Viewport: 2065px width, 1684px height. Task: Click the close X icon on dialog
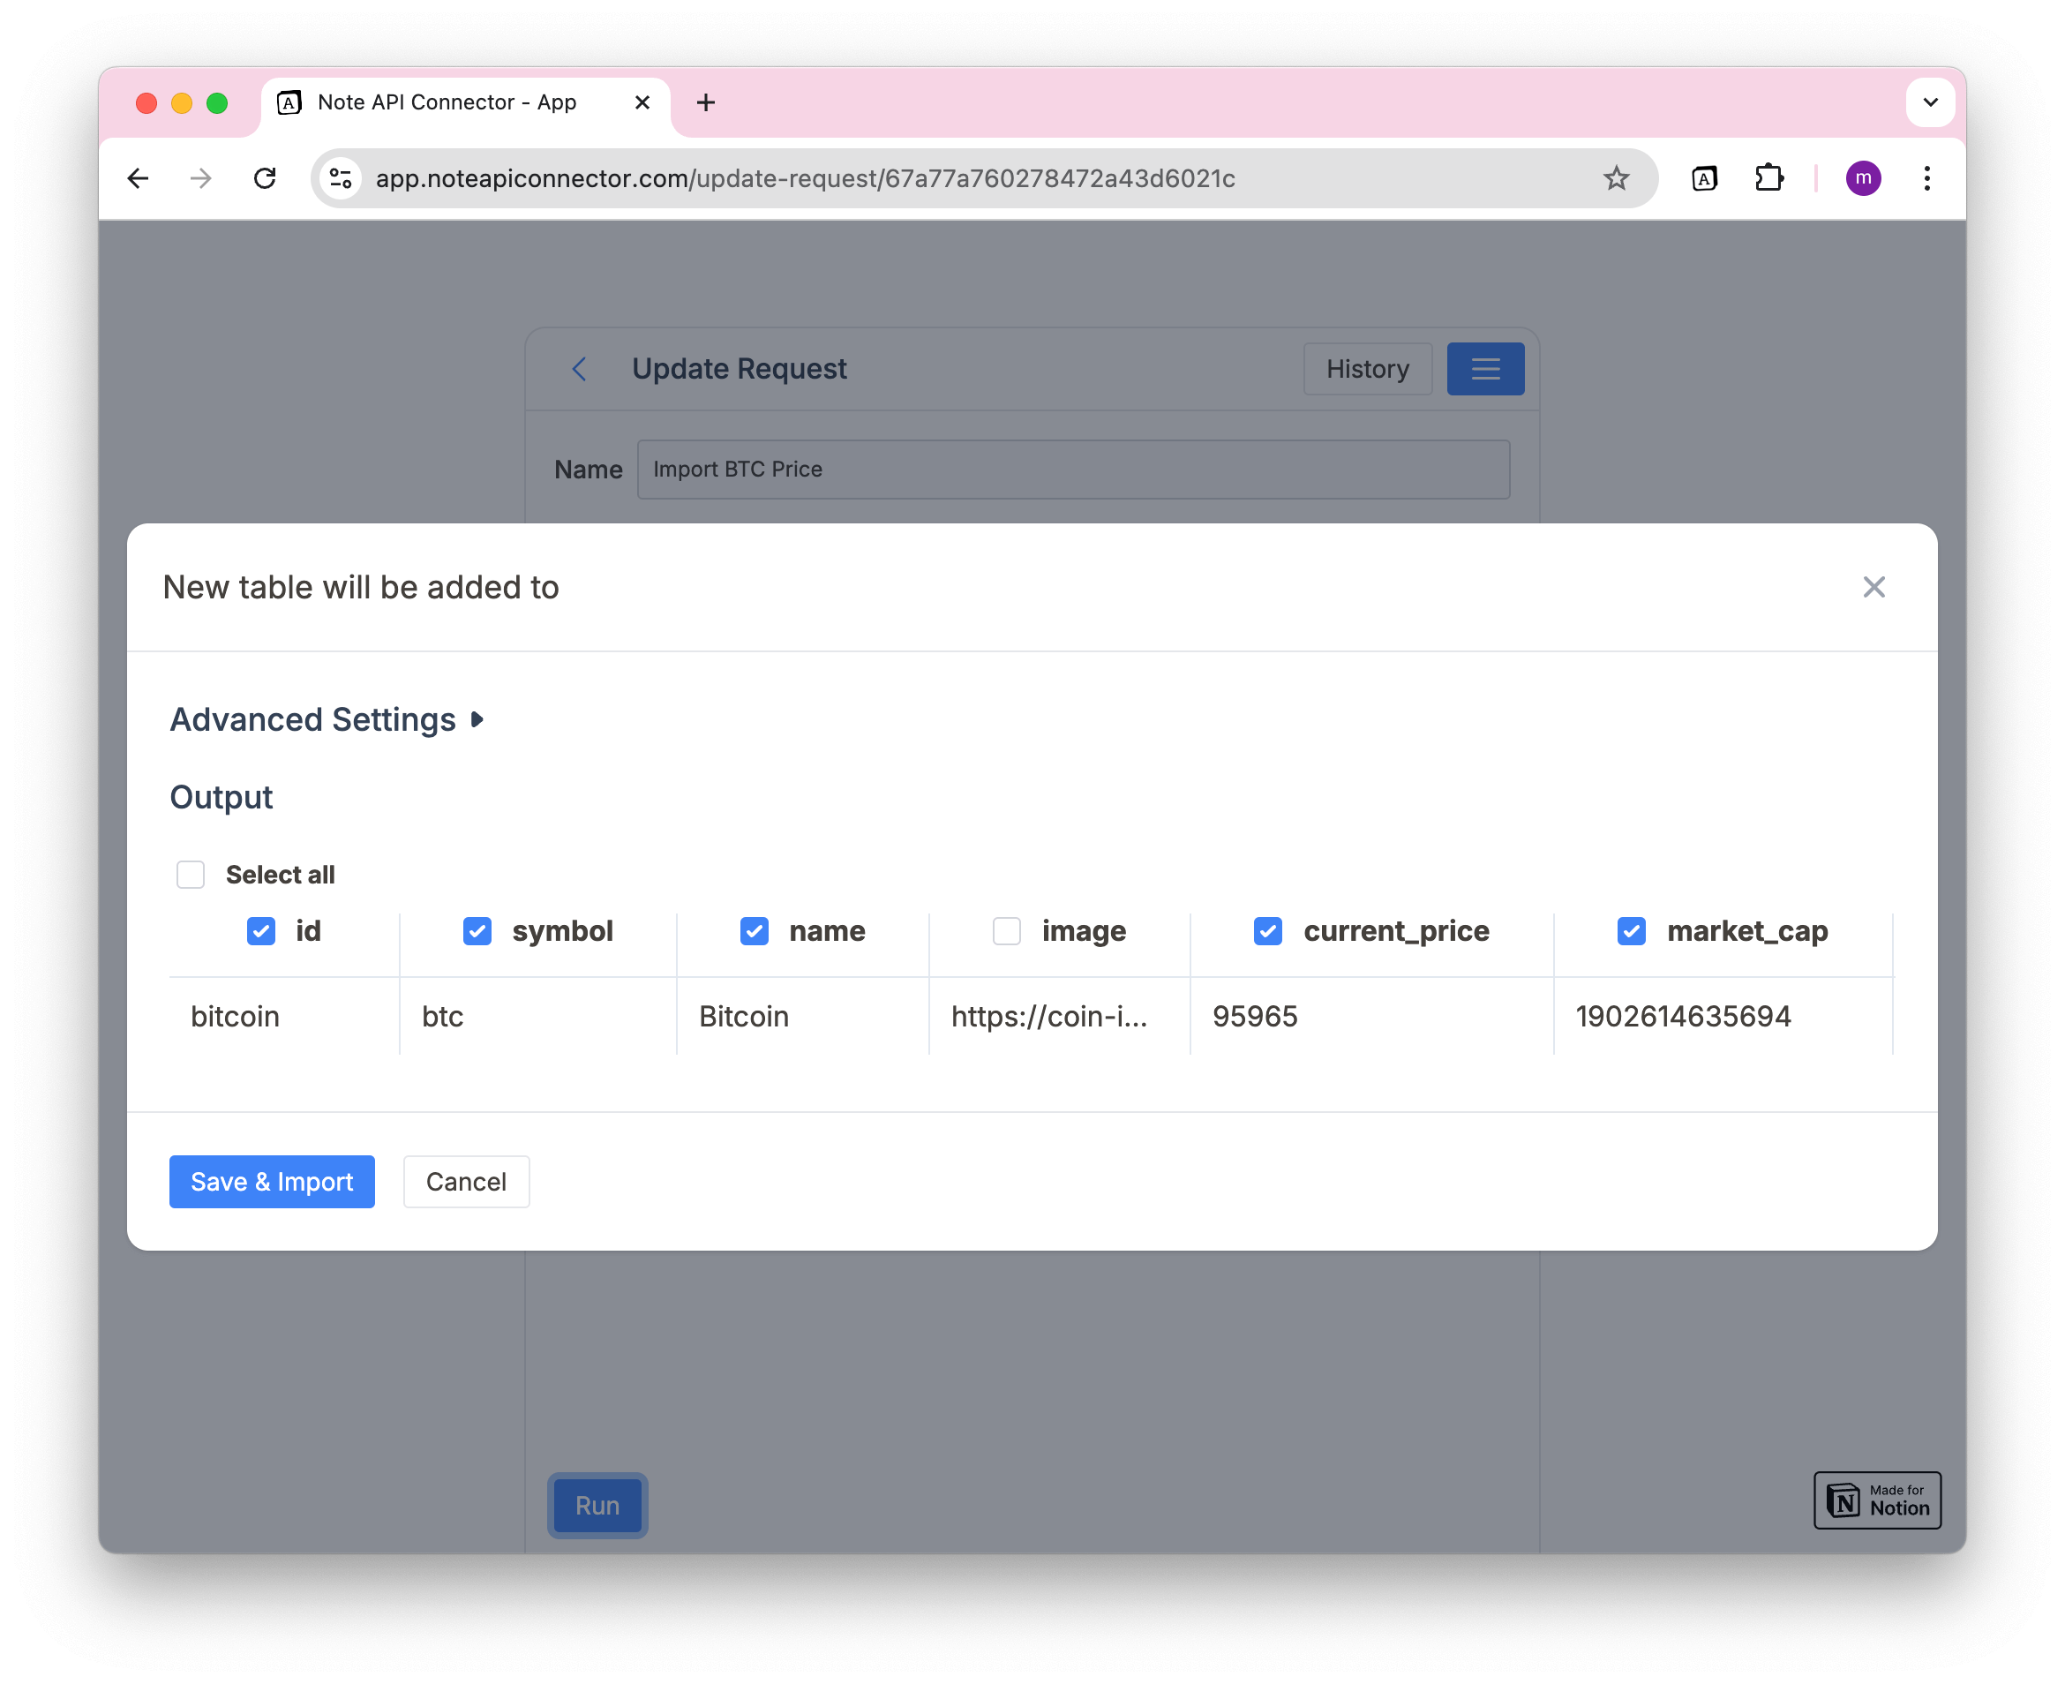point(1874,586)
